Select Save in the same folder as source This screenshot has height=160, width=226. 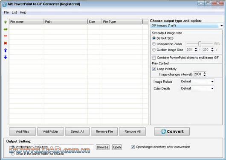pos(13,154)
